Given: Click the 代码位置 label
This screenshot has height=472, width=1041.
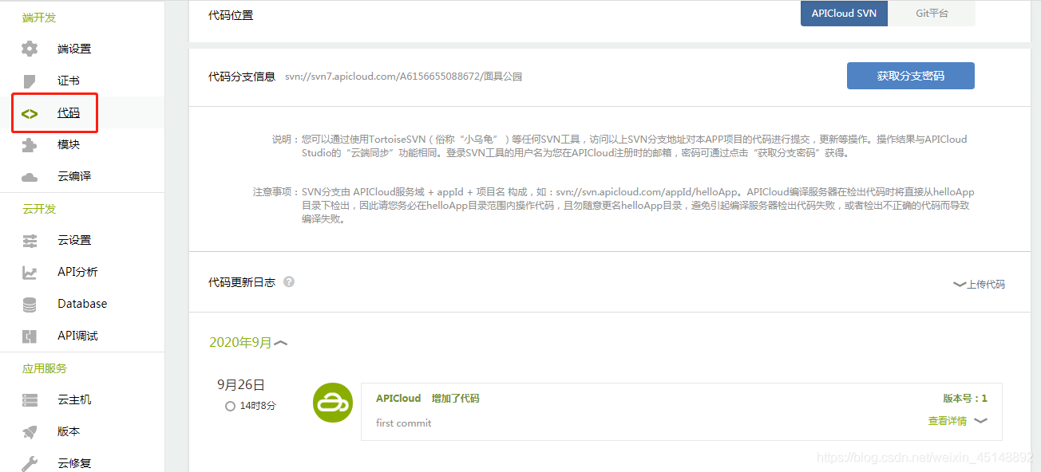Looking at the screenshot, I should [x=231, y=15].
